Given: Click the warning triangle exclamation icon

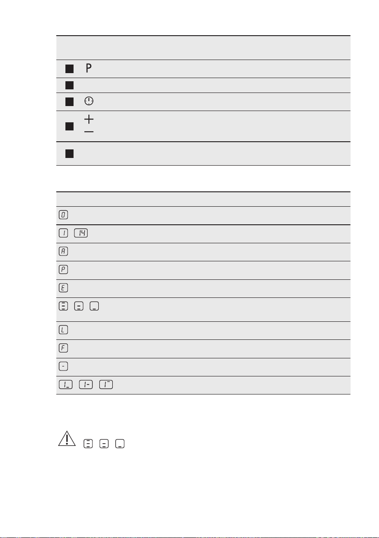Looking at the screenshot, I should click(x=67, y=439).
